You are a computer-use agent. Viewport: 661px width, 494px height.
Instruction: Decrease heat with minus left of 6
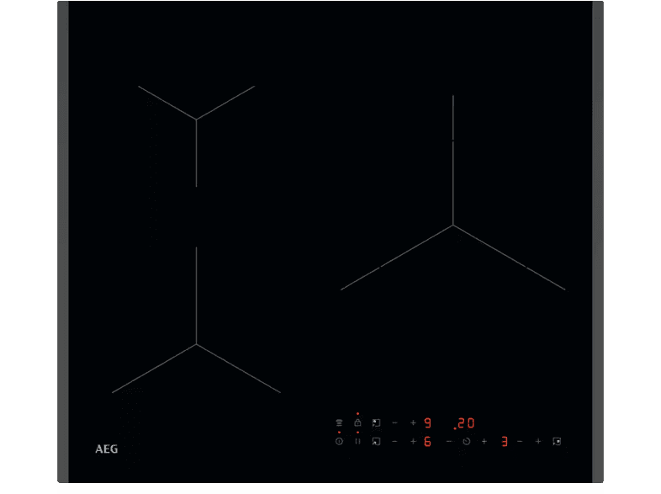(394, 441)
